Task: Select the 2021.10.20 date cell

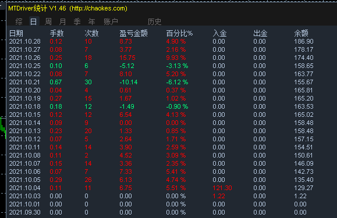Action: point(24,90)
